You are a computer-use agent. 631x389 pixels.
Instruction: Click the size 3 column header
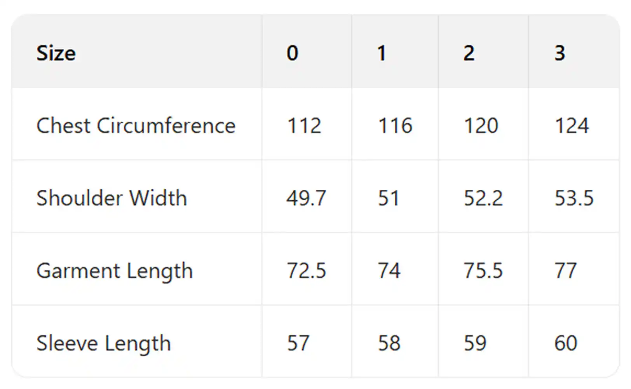click(560, 53)
